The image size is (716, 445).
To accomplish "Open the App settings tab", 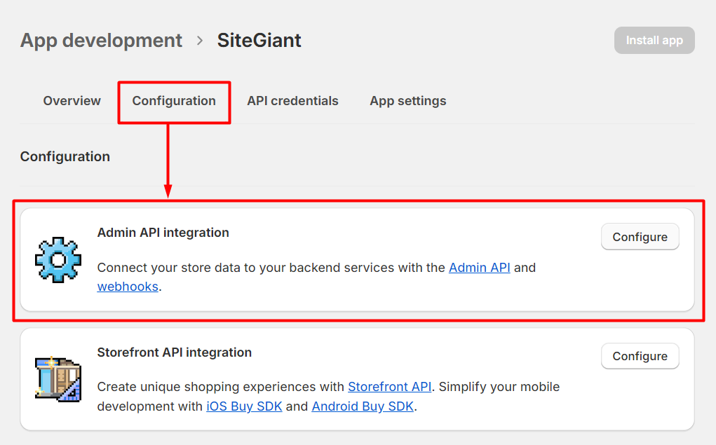I will [407, 101].
